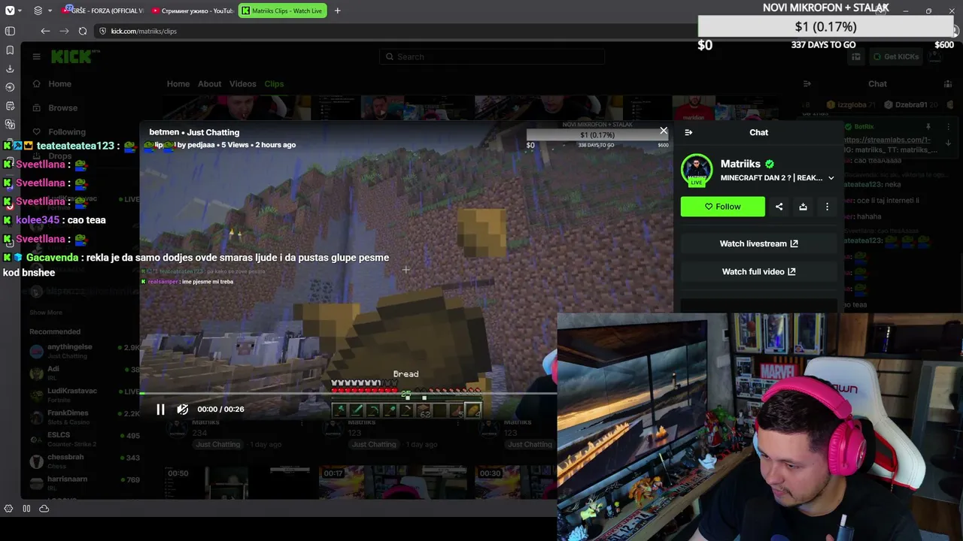Open the chat viewers list icon
Image resolution: width=963 pixels, height=541 pixels.
tap(947, 84)
